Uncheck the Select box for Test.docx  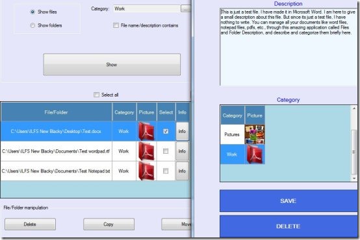166,131
